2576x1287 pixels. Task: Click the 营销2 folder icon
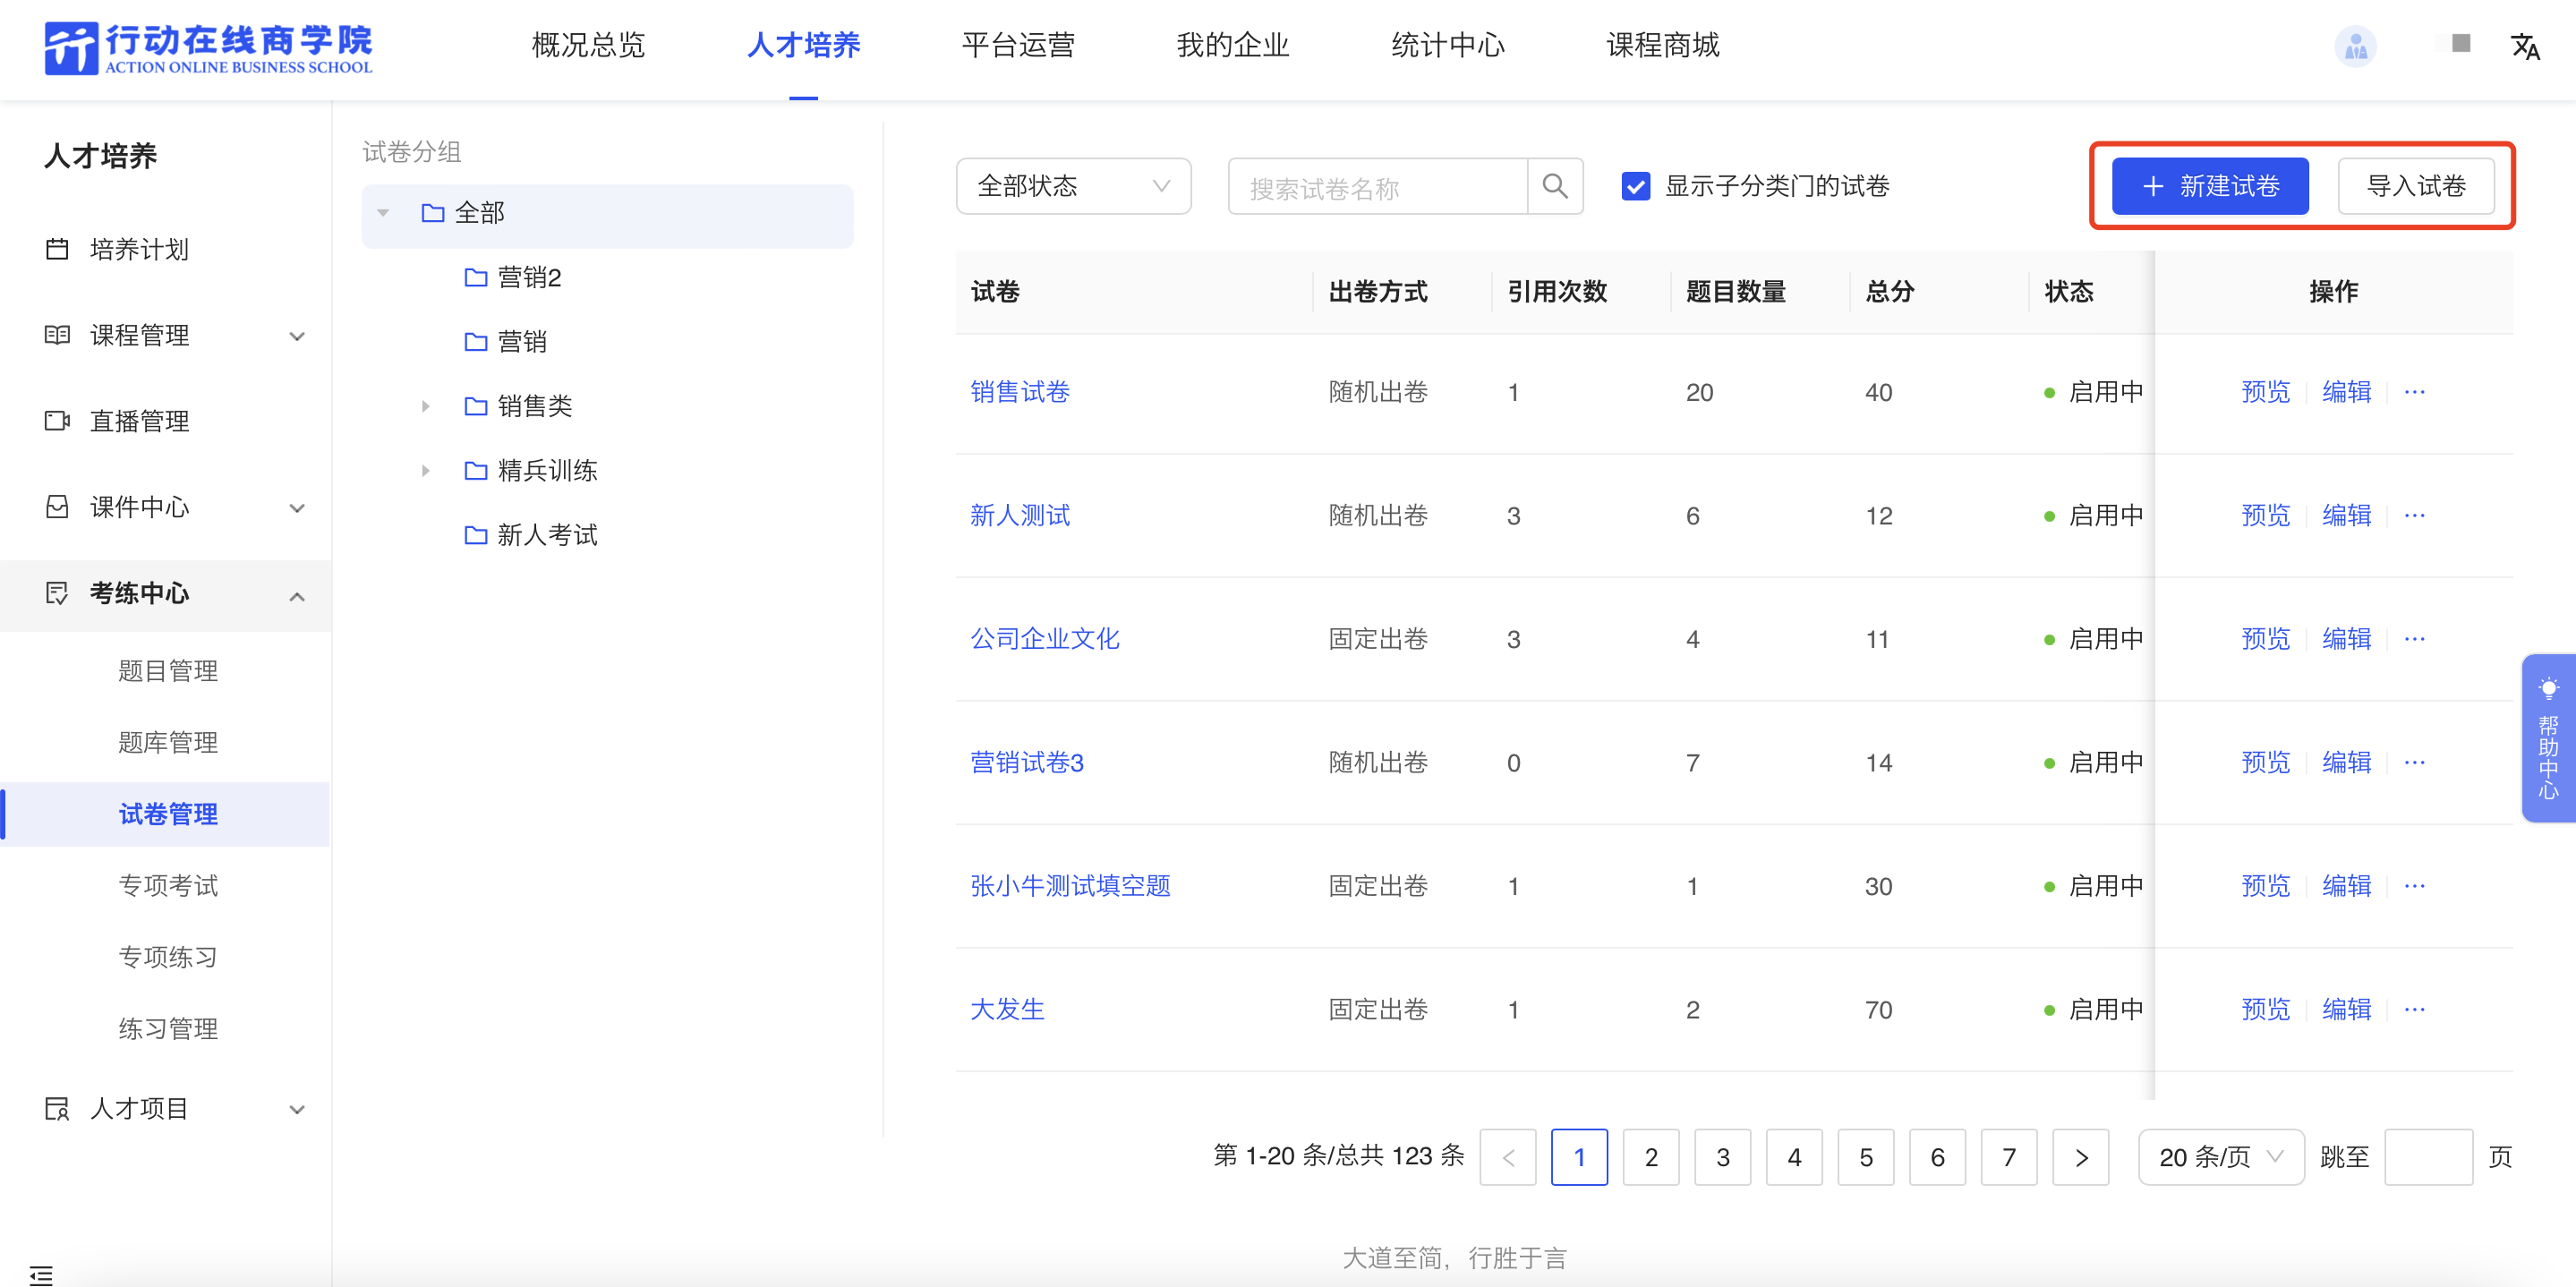tap(476, 277)
